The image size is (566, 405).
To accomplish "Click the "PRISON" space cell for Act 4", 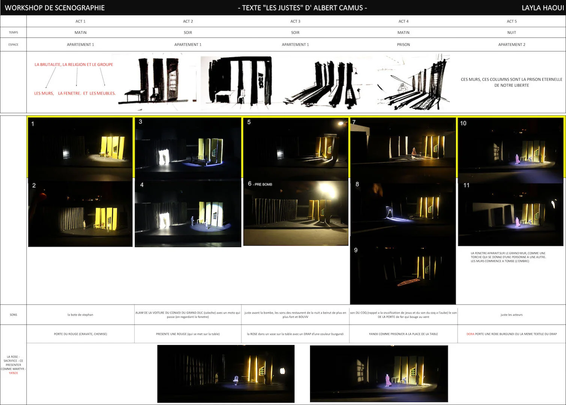I will (403, 45).
